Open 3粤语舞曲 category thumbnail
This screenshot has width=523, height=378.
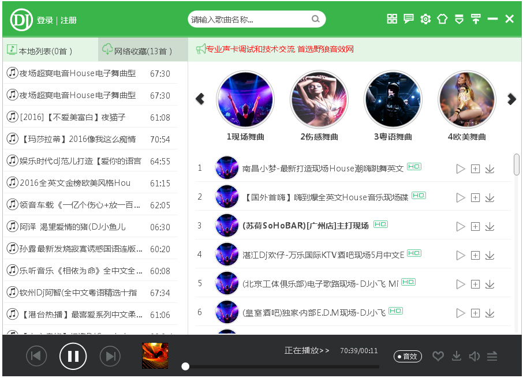393,99
